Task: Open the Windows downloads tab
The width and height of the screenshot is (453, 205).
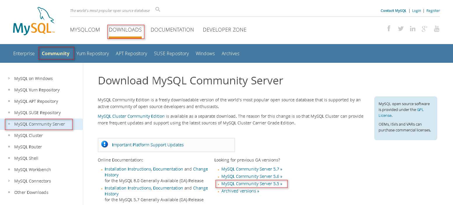Action: tap(205, 53)
